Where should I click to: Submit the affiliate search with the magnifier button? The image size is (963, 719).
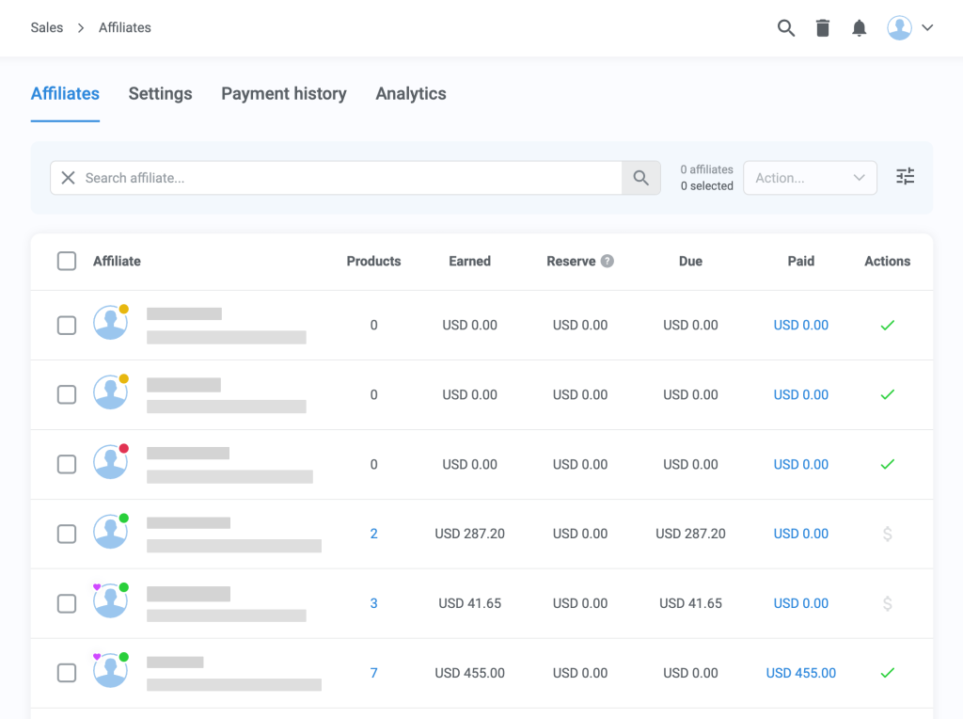(x=641, y=177)
